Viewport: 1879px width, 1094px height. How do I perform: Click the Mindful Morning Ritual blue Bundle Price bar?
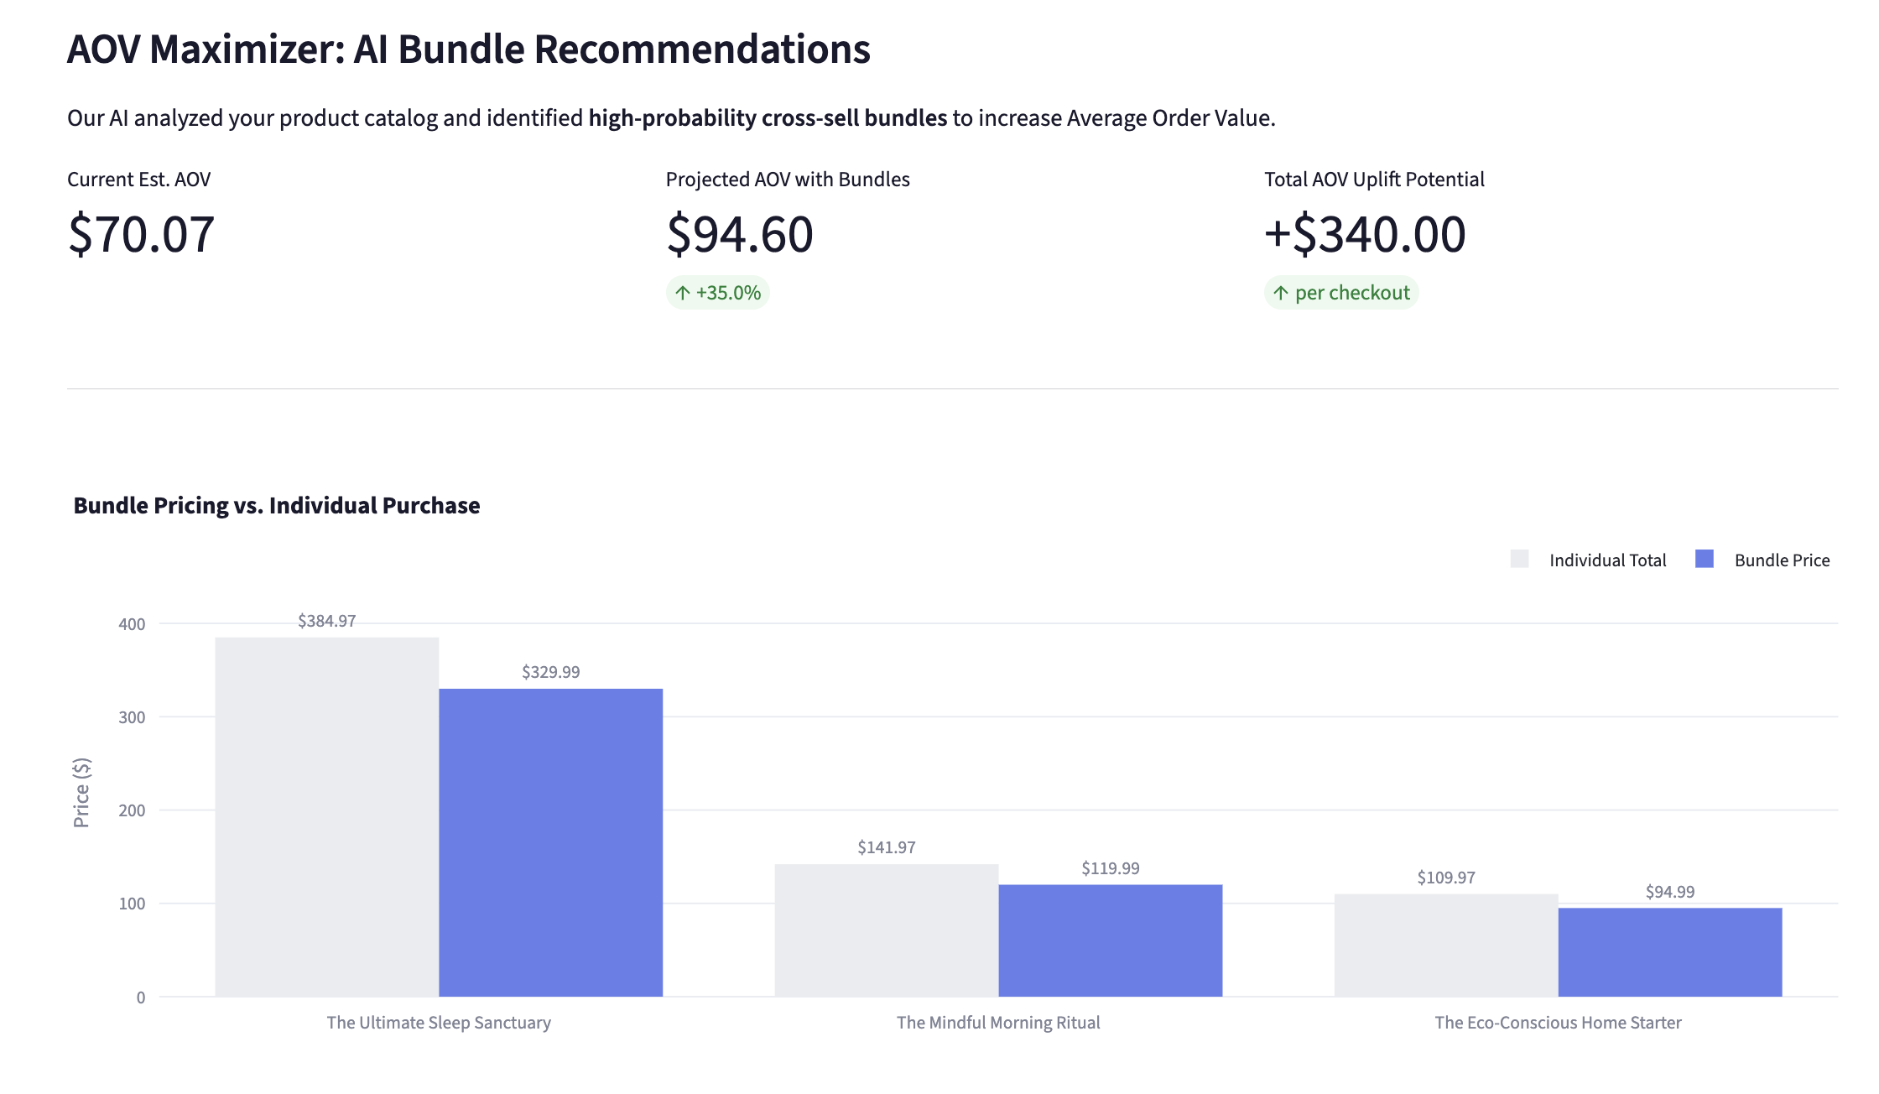(1111, 940)
